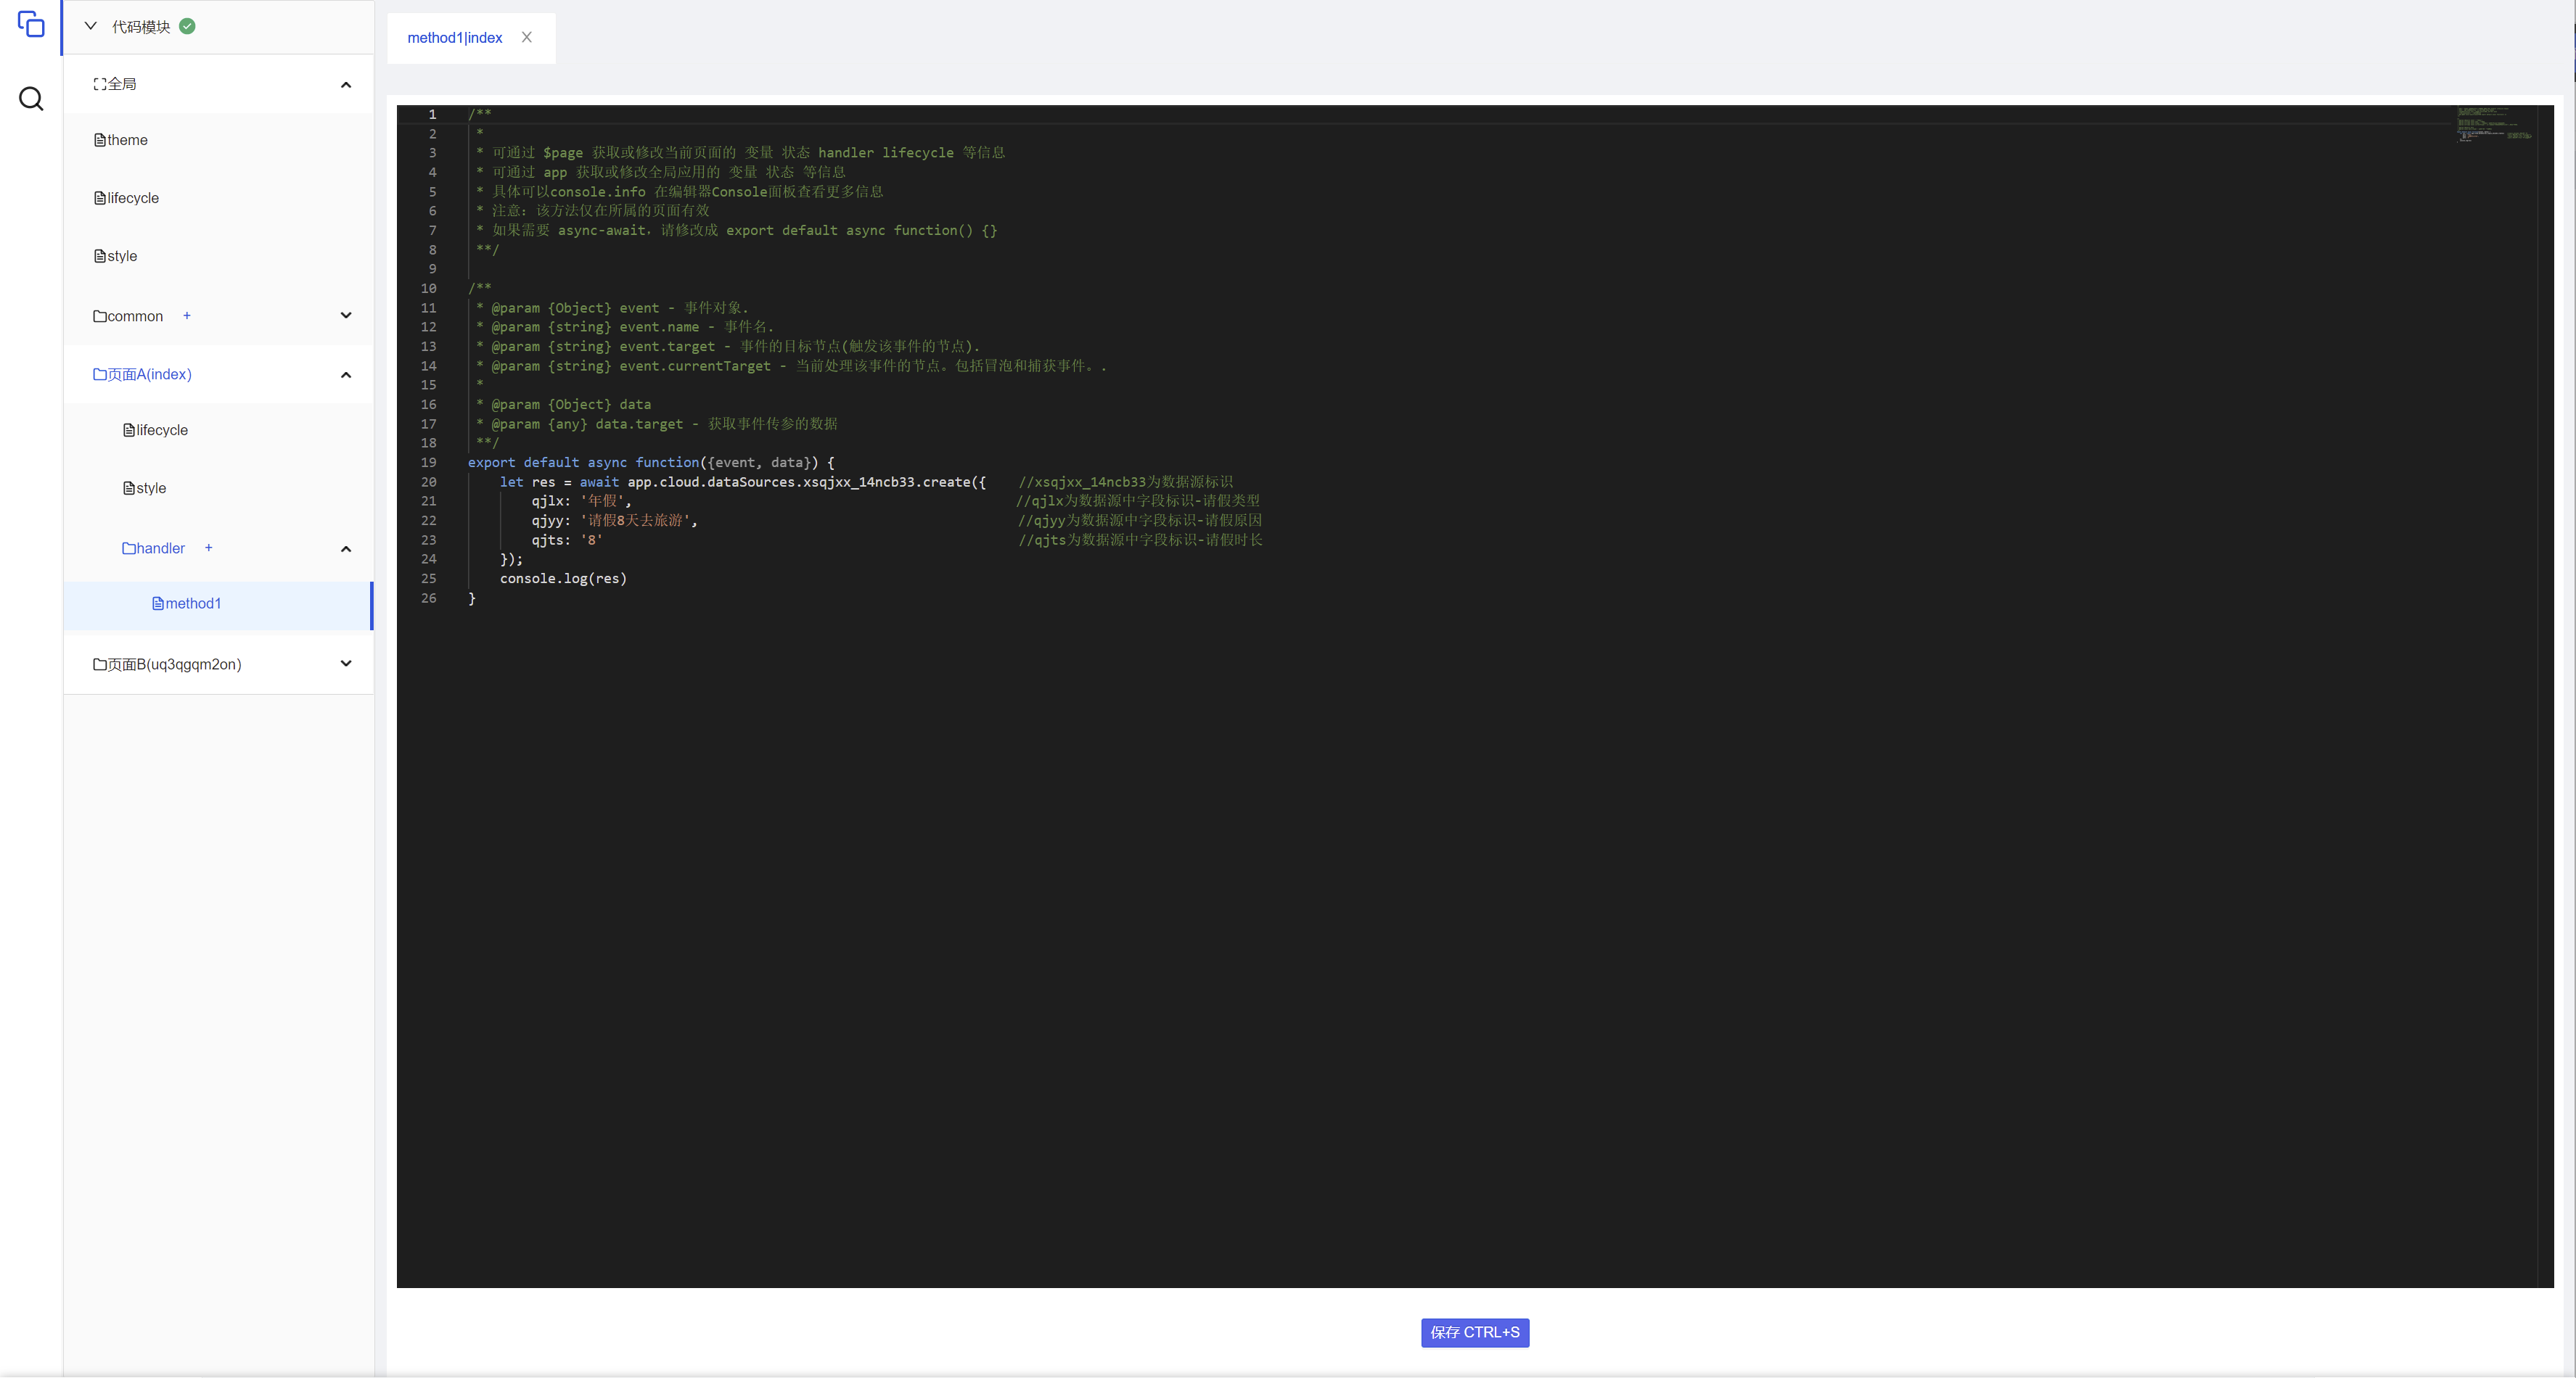The width and height of the screenshot is (2576, 1378).
Task: Click 代码模块 title text
Action: tap(141, 27)
